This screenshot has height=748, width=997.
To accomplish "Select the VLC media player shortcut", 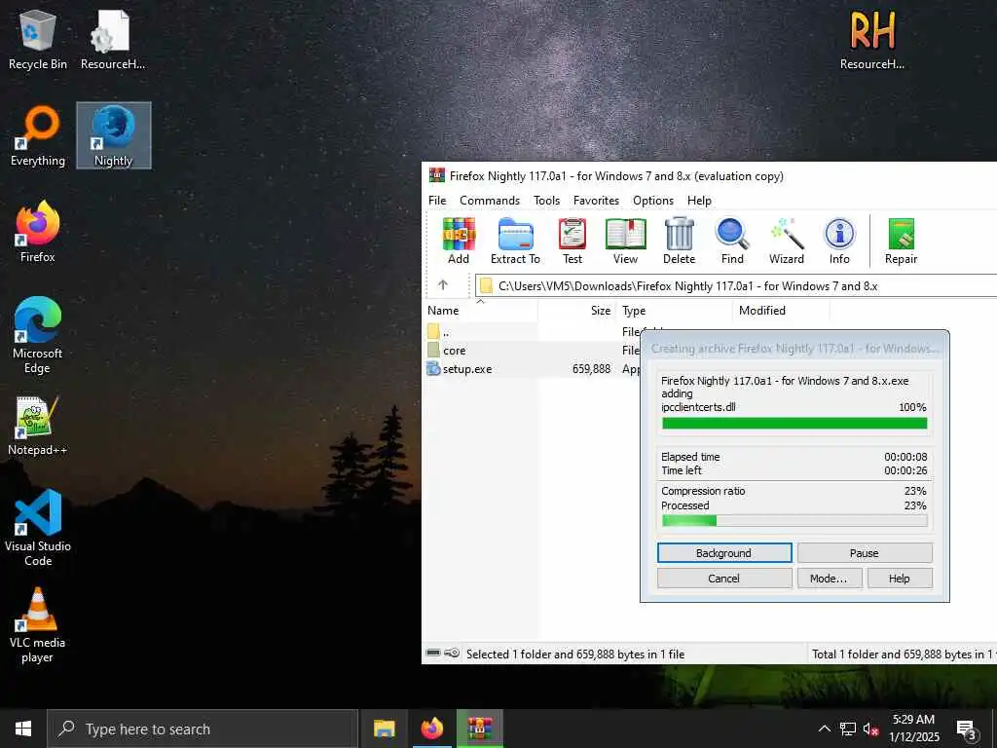I will tap(38, 625).
